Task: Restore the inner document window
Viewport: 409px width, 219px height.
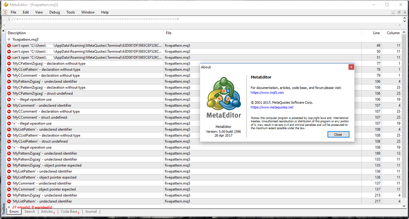Action: pyautogui.click(x=399, y=12)
